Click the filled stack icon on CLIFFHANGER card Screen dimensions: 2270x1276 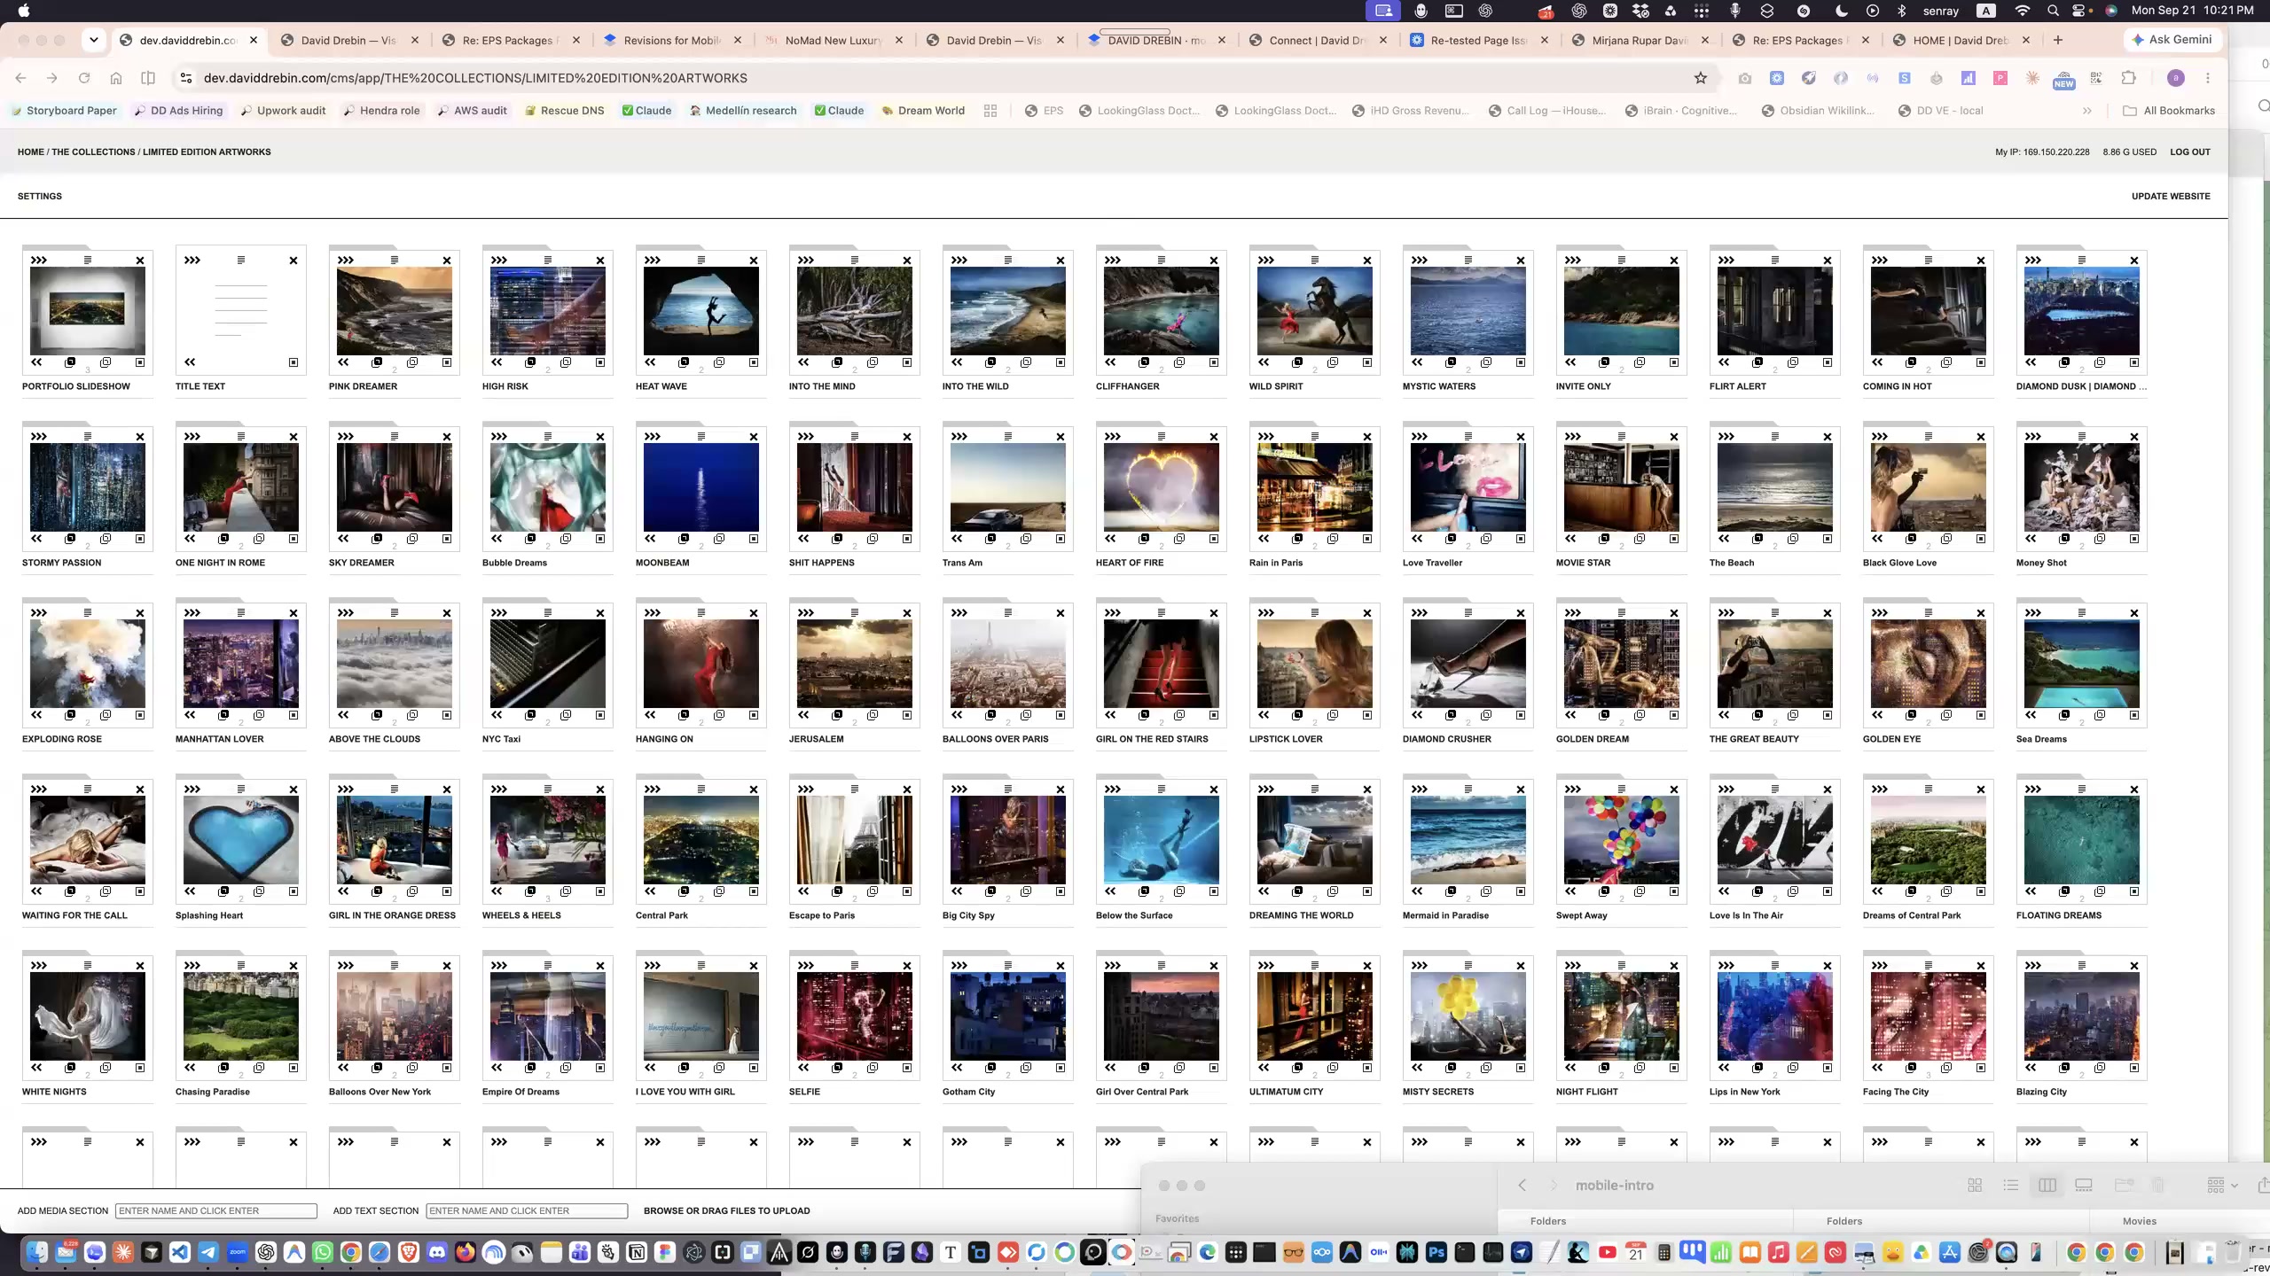tap(1144, 362)
